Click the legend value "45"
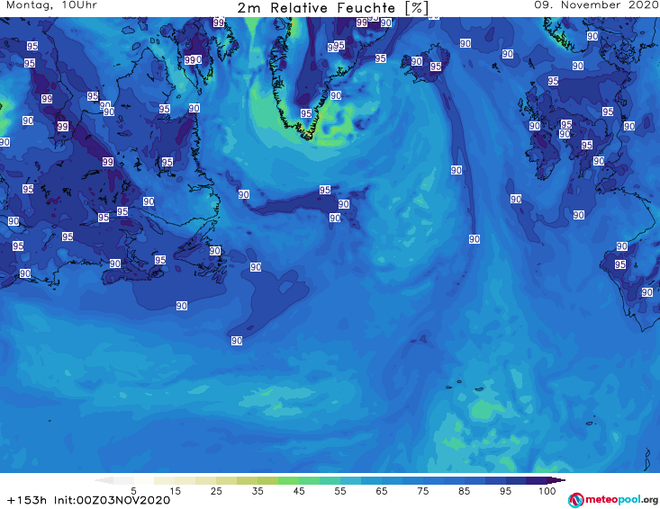The width and height of the screenshot is (660, 509). coord(299,491)
